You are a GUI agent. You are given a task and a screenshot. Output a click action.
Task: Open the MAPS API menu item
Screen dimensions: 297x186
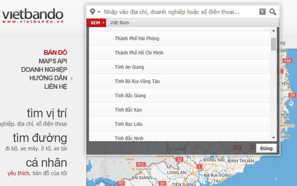coord(53,61)
